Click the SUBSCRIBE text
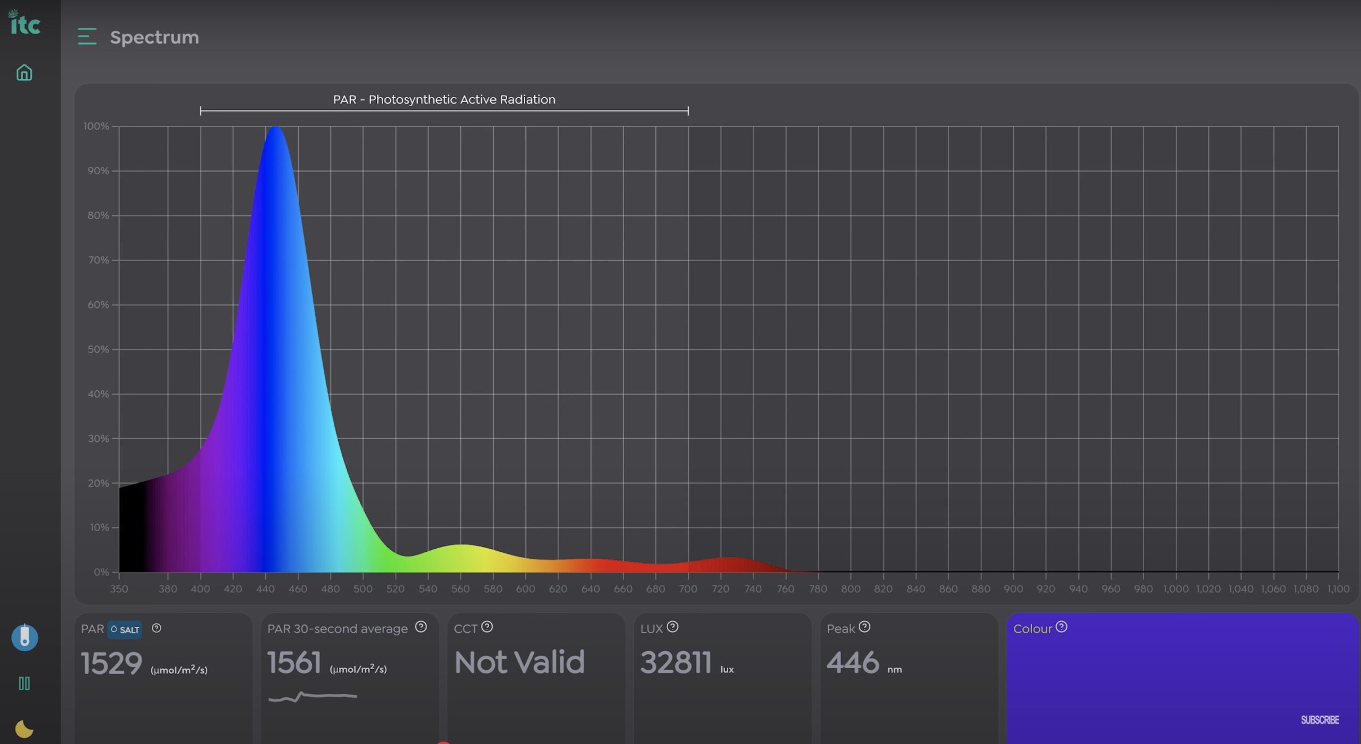Screen dimensions: 1361x744 point(1320,720)
